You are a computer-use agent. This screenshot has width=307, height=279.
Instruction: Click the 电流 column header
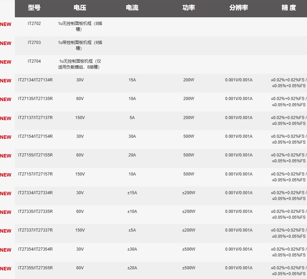132,8
